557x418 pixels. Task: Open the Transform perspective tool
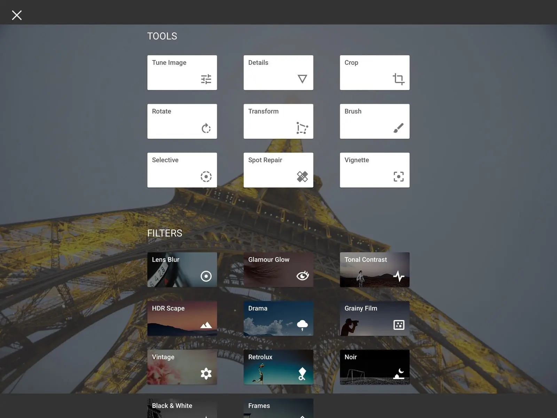(x=278, y=121)
